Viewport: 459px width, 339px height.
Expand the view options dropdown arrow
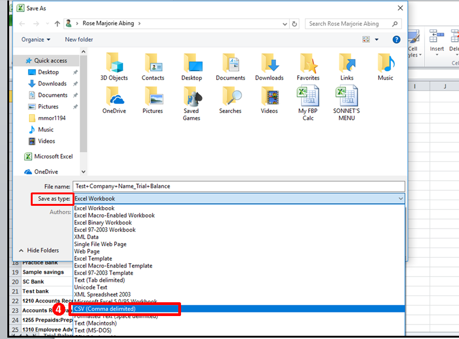(x=377, y=40)
